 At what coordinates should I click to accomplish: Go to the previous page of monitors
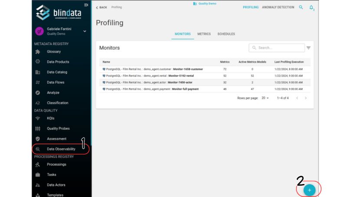click(297, 98)
